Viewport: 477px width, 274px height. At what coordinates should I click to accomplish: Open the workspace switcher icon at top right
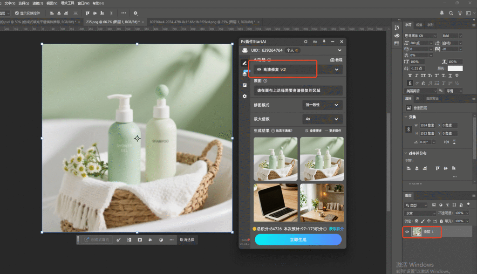(x=469, y=13)
